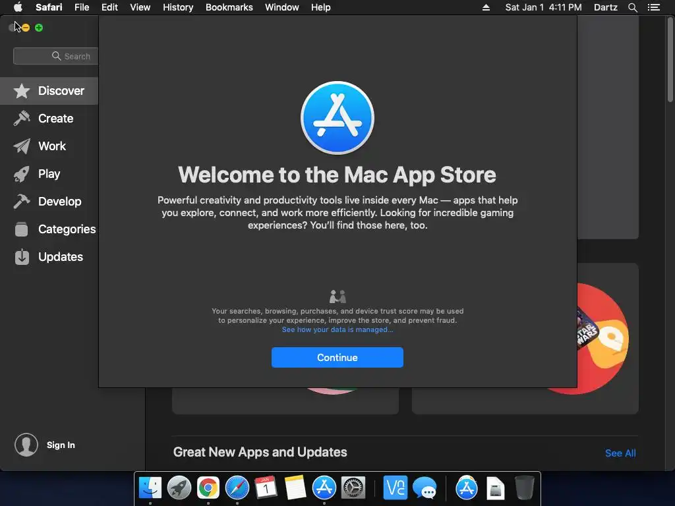675x506 pixels.
Task: Click the Create paintbrush icon
Action: click(22, 119)
